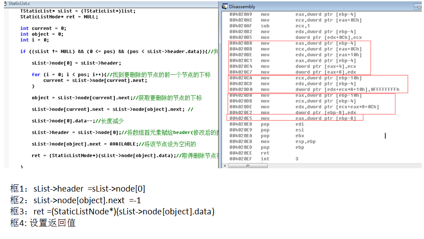
Task: Click line 'sList->node[0] = sList->header;'
Action: (x=76, y=63)
